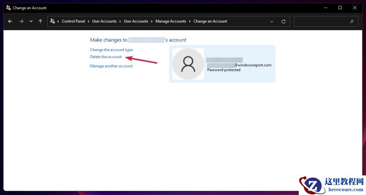
Task: Open the second User Accounts breadcrumb
Action: (x=136, y=21)
